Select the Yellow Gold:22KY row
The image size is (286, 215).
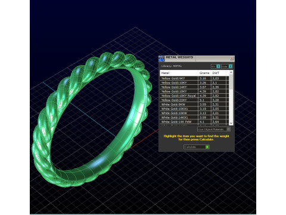[194, 100]
